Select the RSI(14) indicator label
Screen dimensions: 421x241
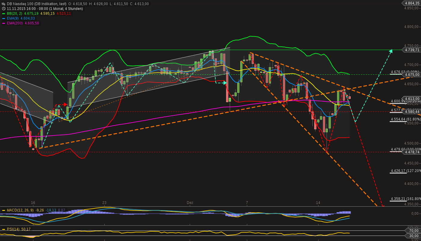13,229
